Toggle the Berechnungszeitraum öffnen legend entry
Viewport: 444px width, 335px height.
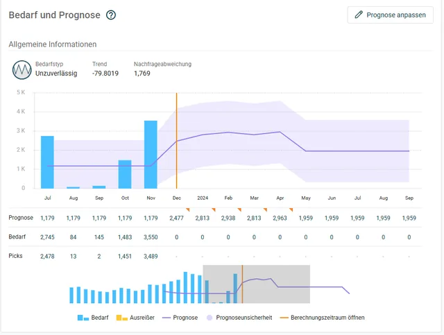pyautogui.click(x=322, y=318)
